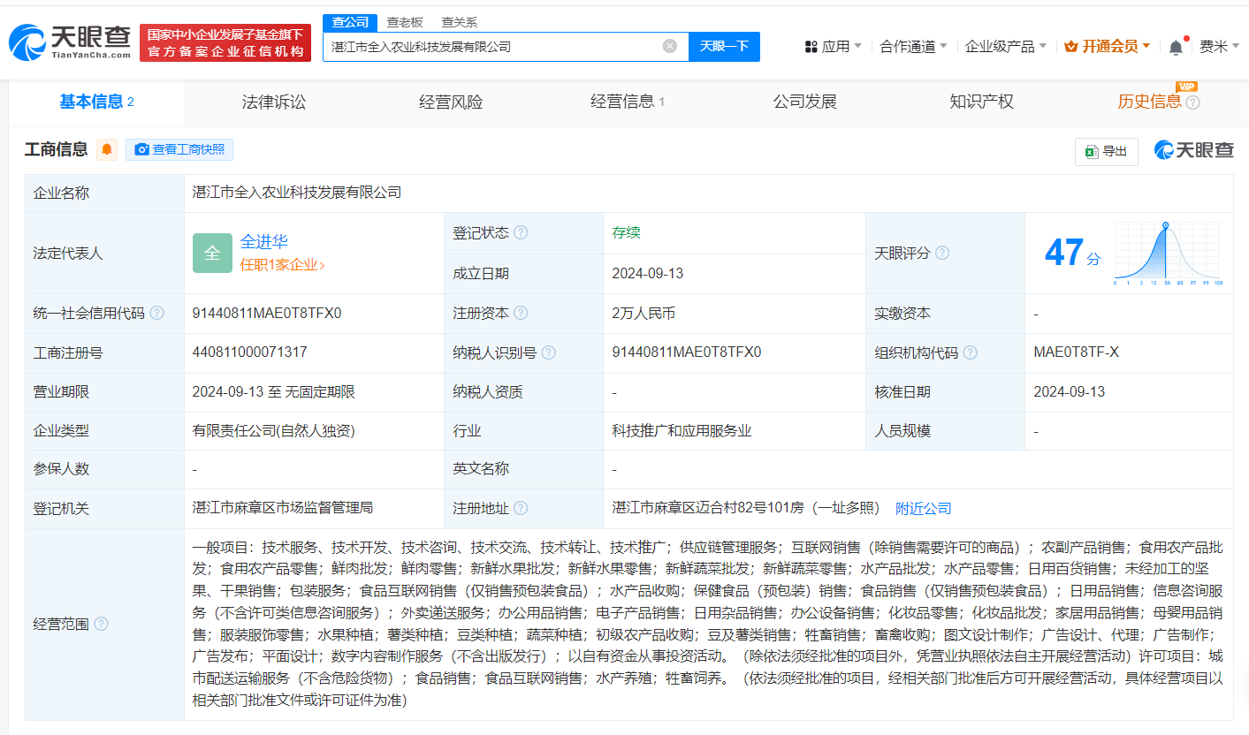The height and width of the screenshot is (735, 1249).
Task: Click the help icon next to 注册资本
Action: pos(522,313)
